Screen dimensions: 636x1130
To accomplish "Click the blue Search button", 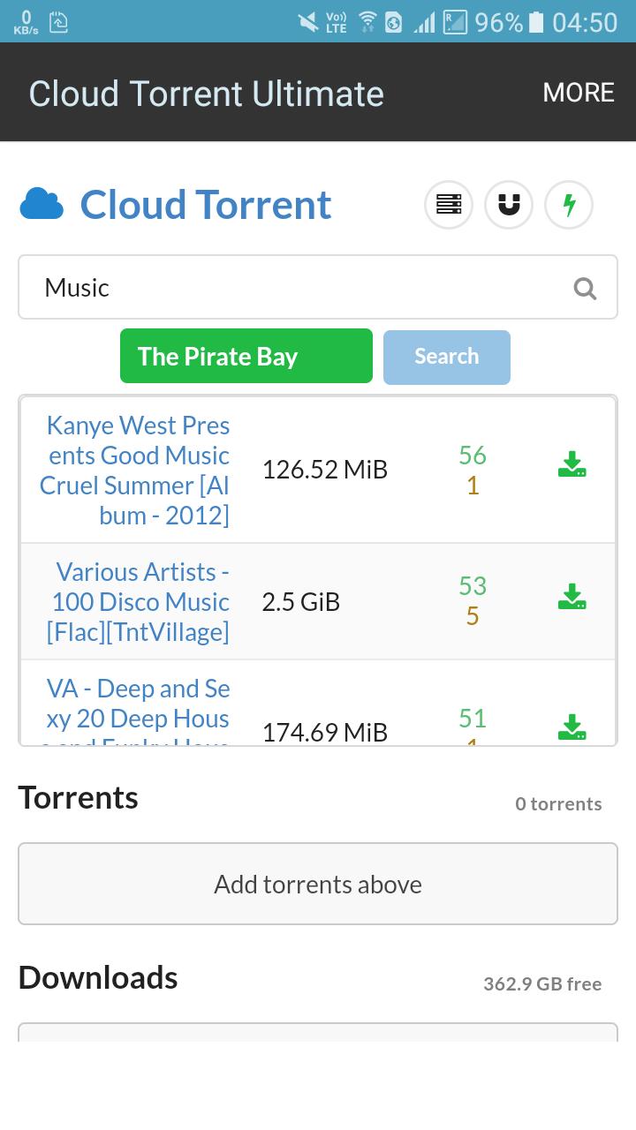I will 447,357.
